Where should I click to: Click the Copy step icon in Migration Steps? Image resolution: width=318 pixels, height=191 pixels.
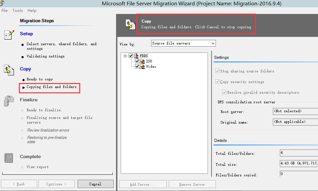pyautogui.click(x=9, y=70)
